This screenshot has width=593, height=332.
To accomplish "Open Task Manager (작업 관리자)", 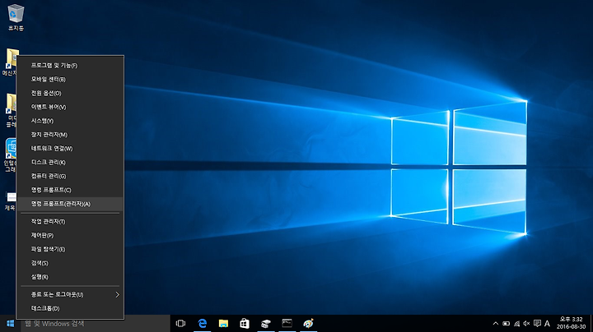I will tap(70, 221).
